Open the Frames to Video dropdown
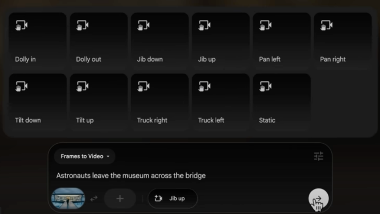Image resolution: width=380 pixels, height=214 pixels. pos(85,156)
